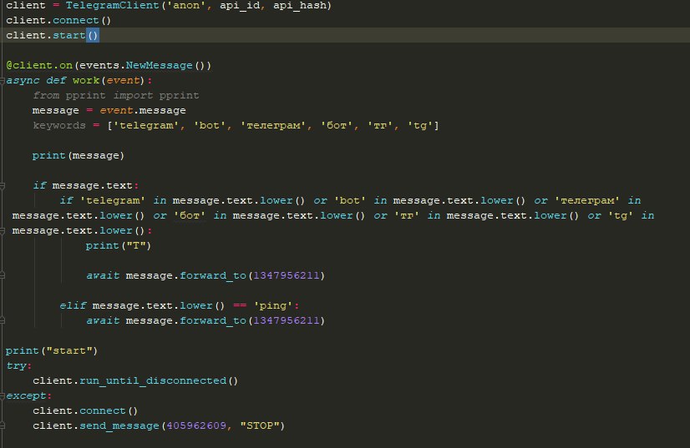
Task: Collapse the 'async def work' function fold marker
Action: 3,80
